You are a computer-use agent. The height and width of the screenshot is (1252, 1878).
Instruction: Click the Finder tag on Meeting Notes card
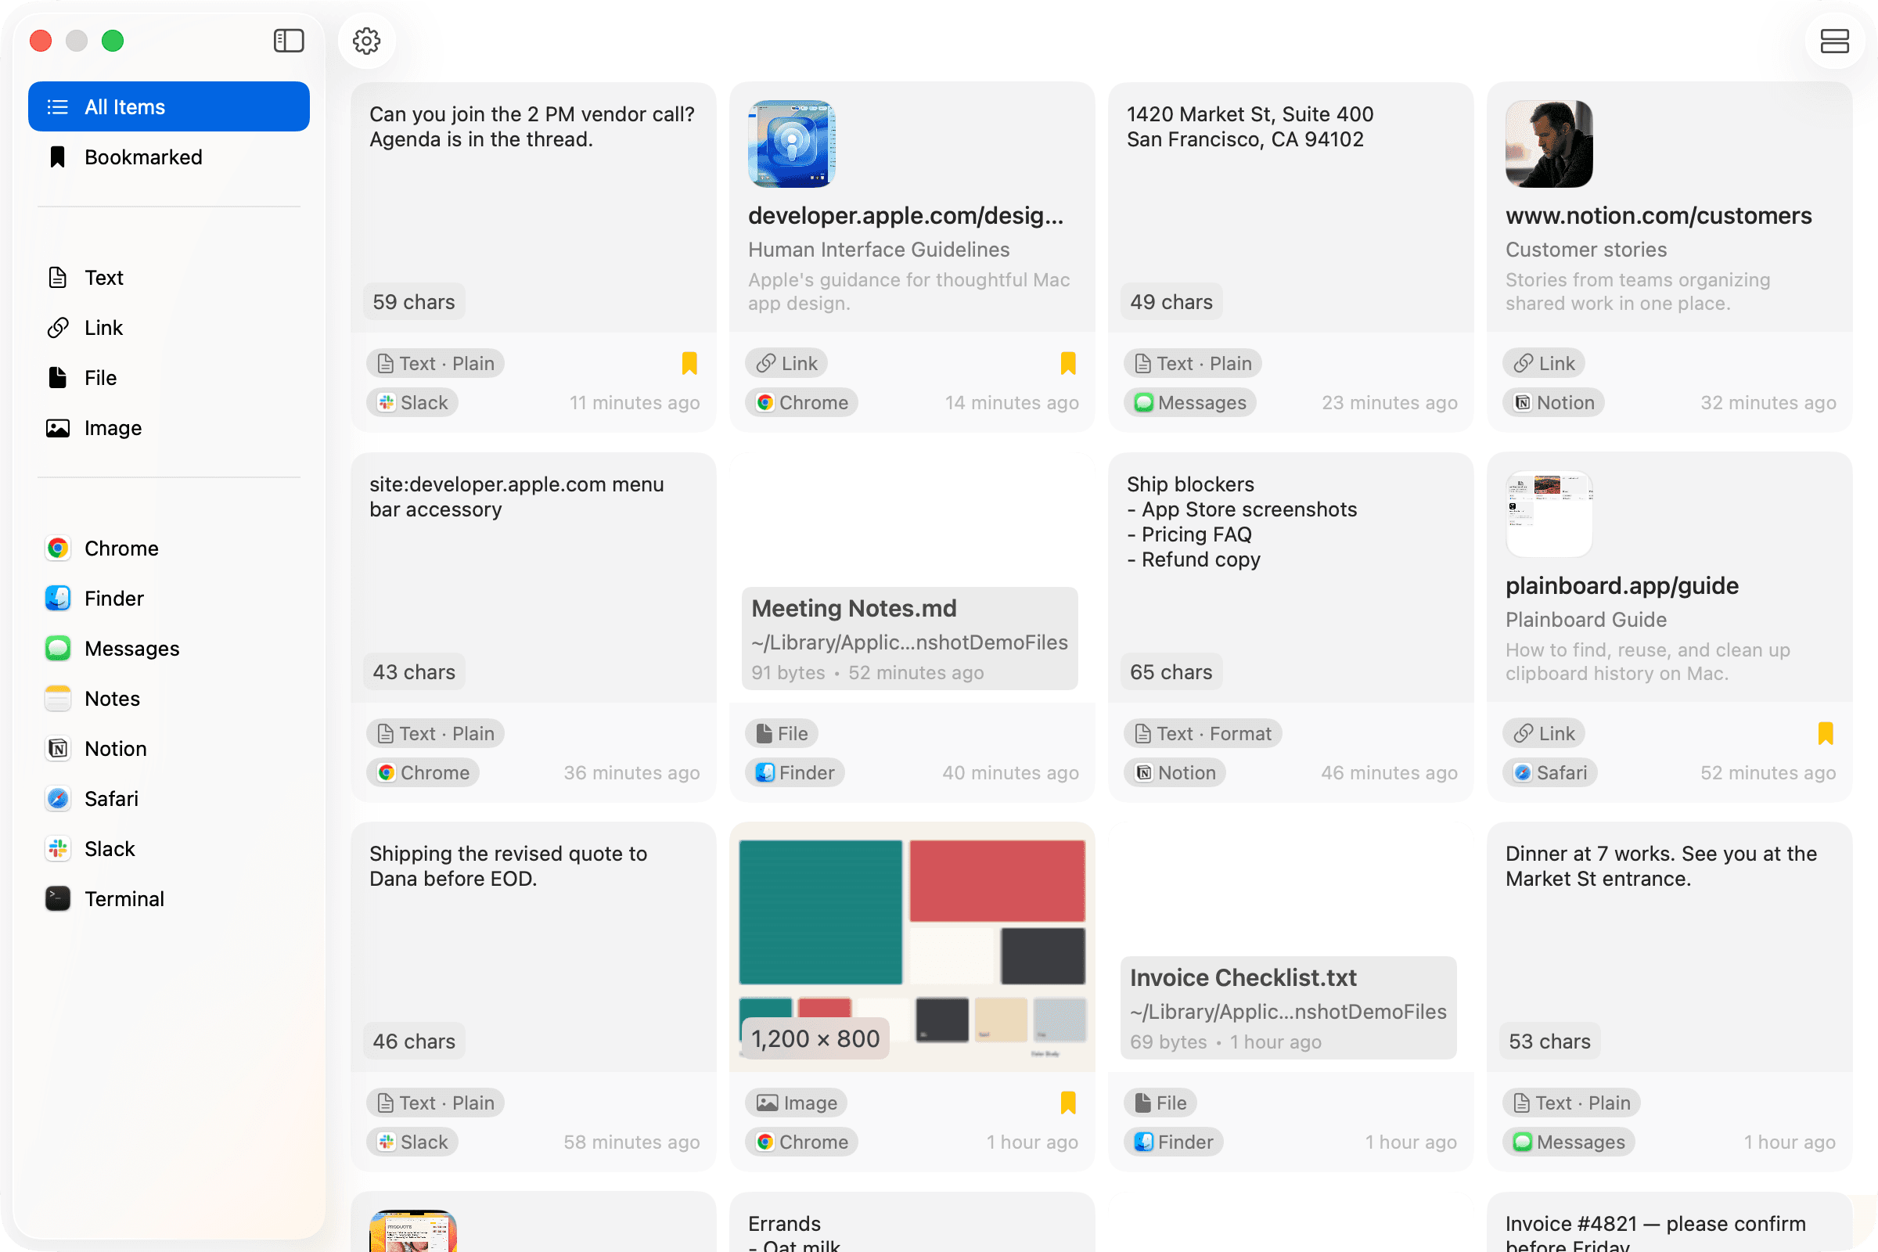(x=795, y=772)
